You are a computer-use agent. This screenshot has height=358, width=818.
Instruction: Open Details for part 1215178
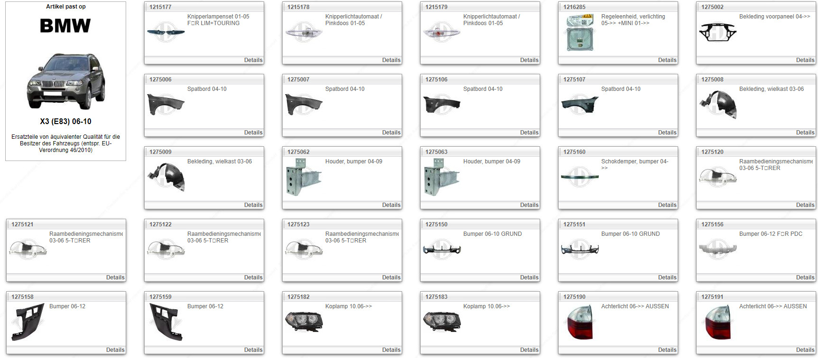(x=391, y=60)
